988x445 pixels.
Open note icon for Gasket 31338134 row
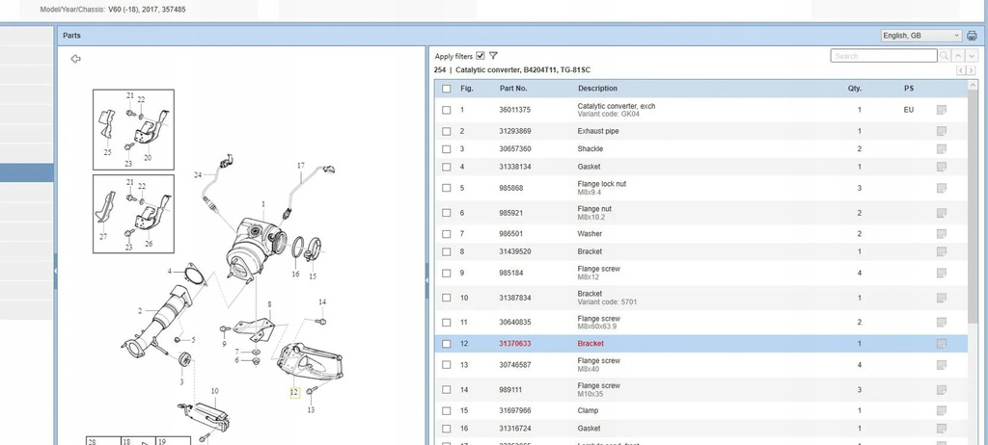point(942,167)
